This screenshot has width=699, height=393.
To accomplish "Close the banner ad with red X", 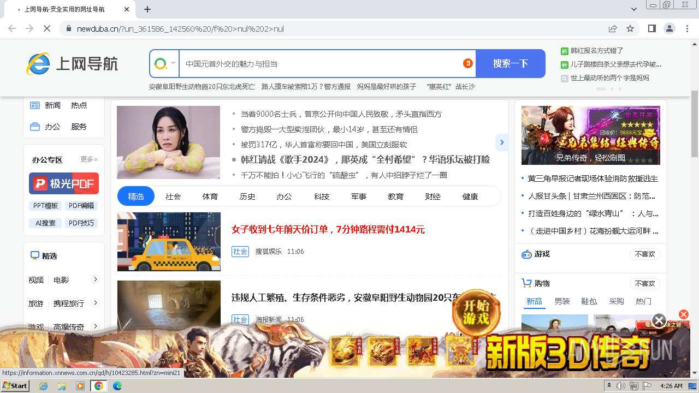I will coord(684,314).
